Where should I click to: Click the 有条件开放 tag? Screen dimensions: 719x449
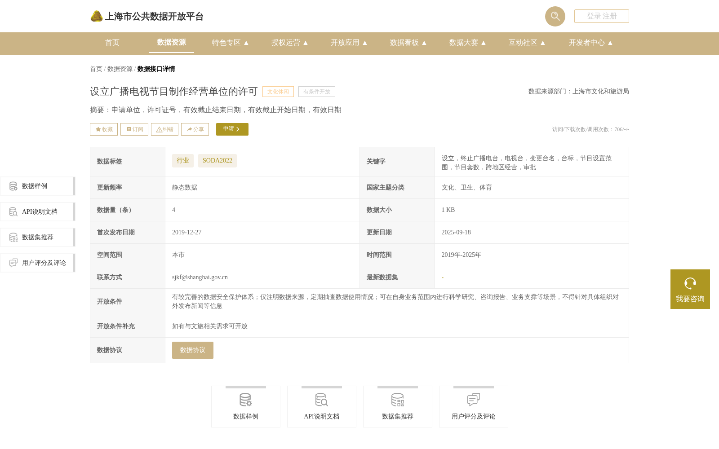317,92
